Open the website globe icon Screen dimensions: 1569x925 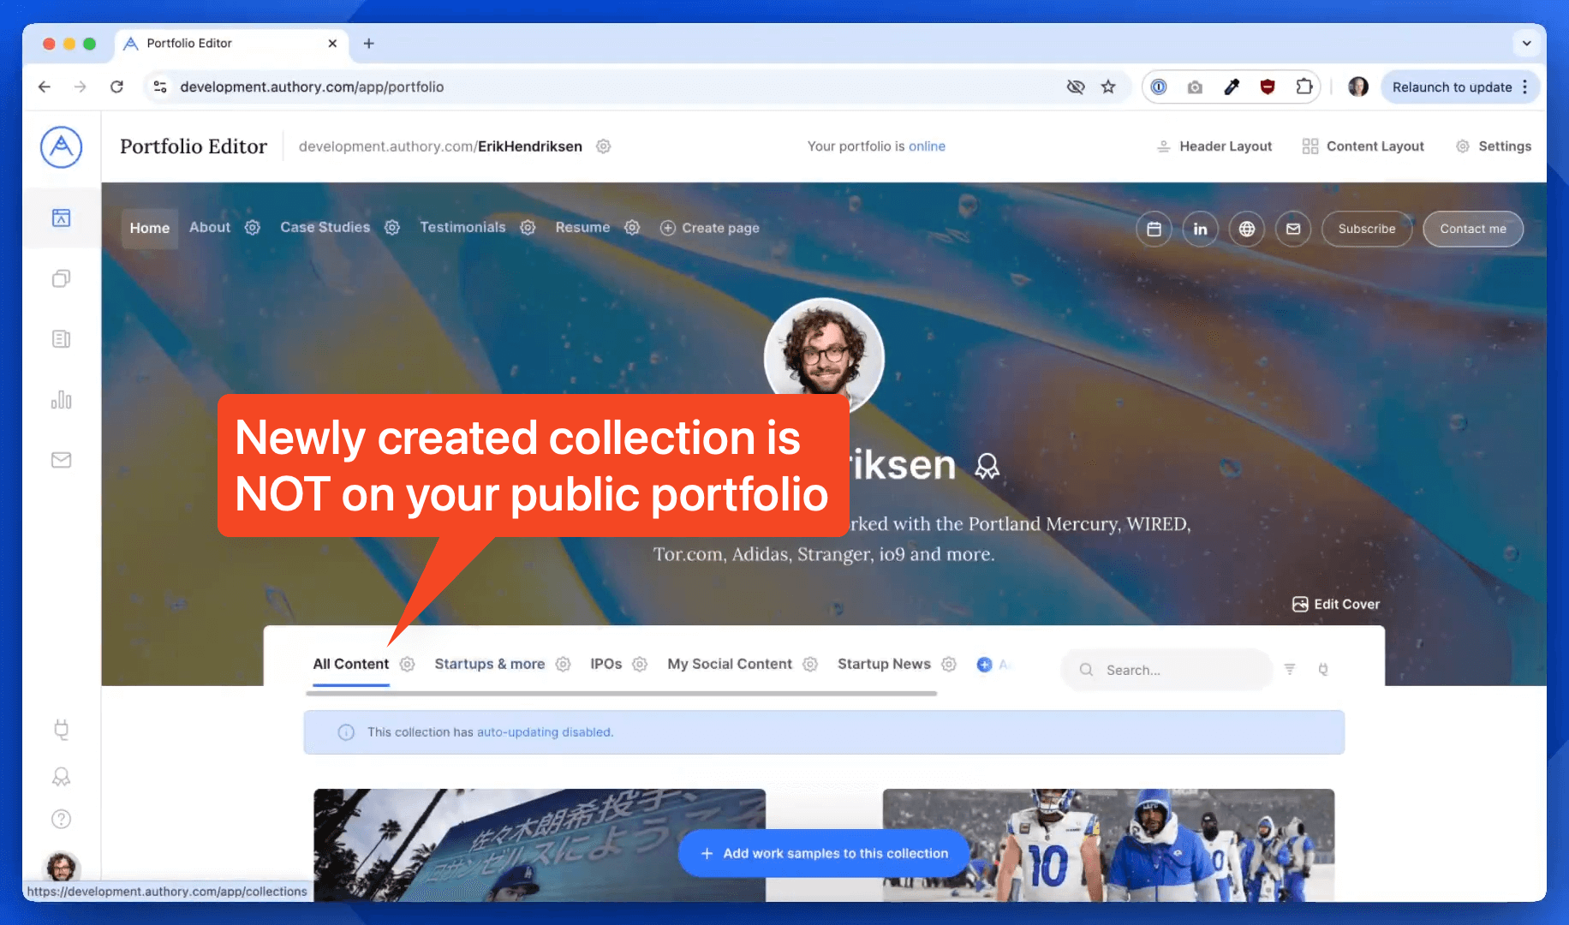click(1246, 229)
